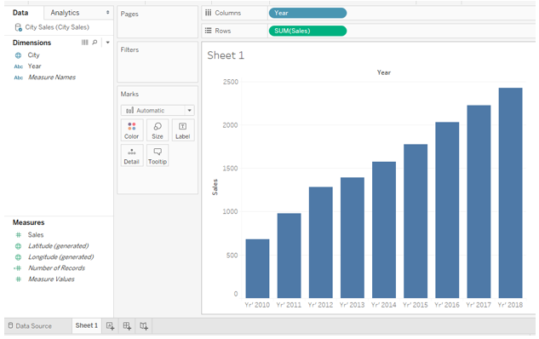Click the Yr' 2016 bar

(447, 210)
